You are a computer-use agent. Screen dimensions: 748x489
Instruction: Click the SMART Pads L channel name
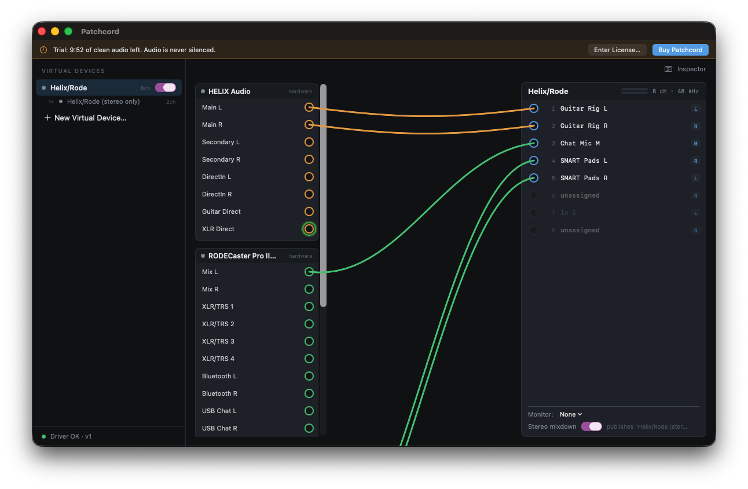584,160
